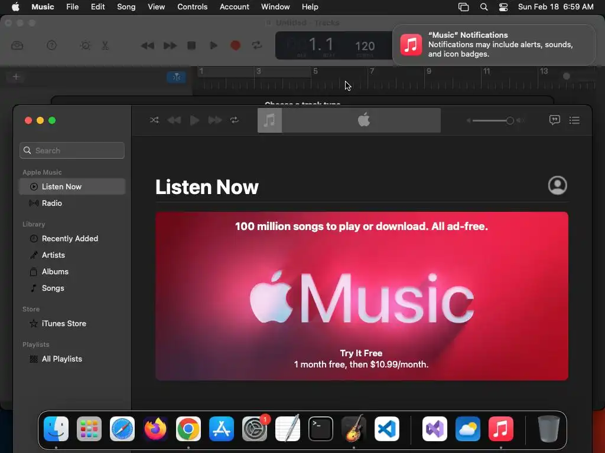Open Chrome from the Dock
Image resolution: width=605 pixels, height=453 pixels.
pyautogui.click(x=188, y=429)
